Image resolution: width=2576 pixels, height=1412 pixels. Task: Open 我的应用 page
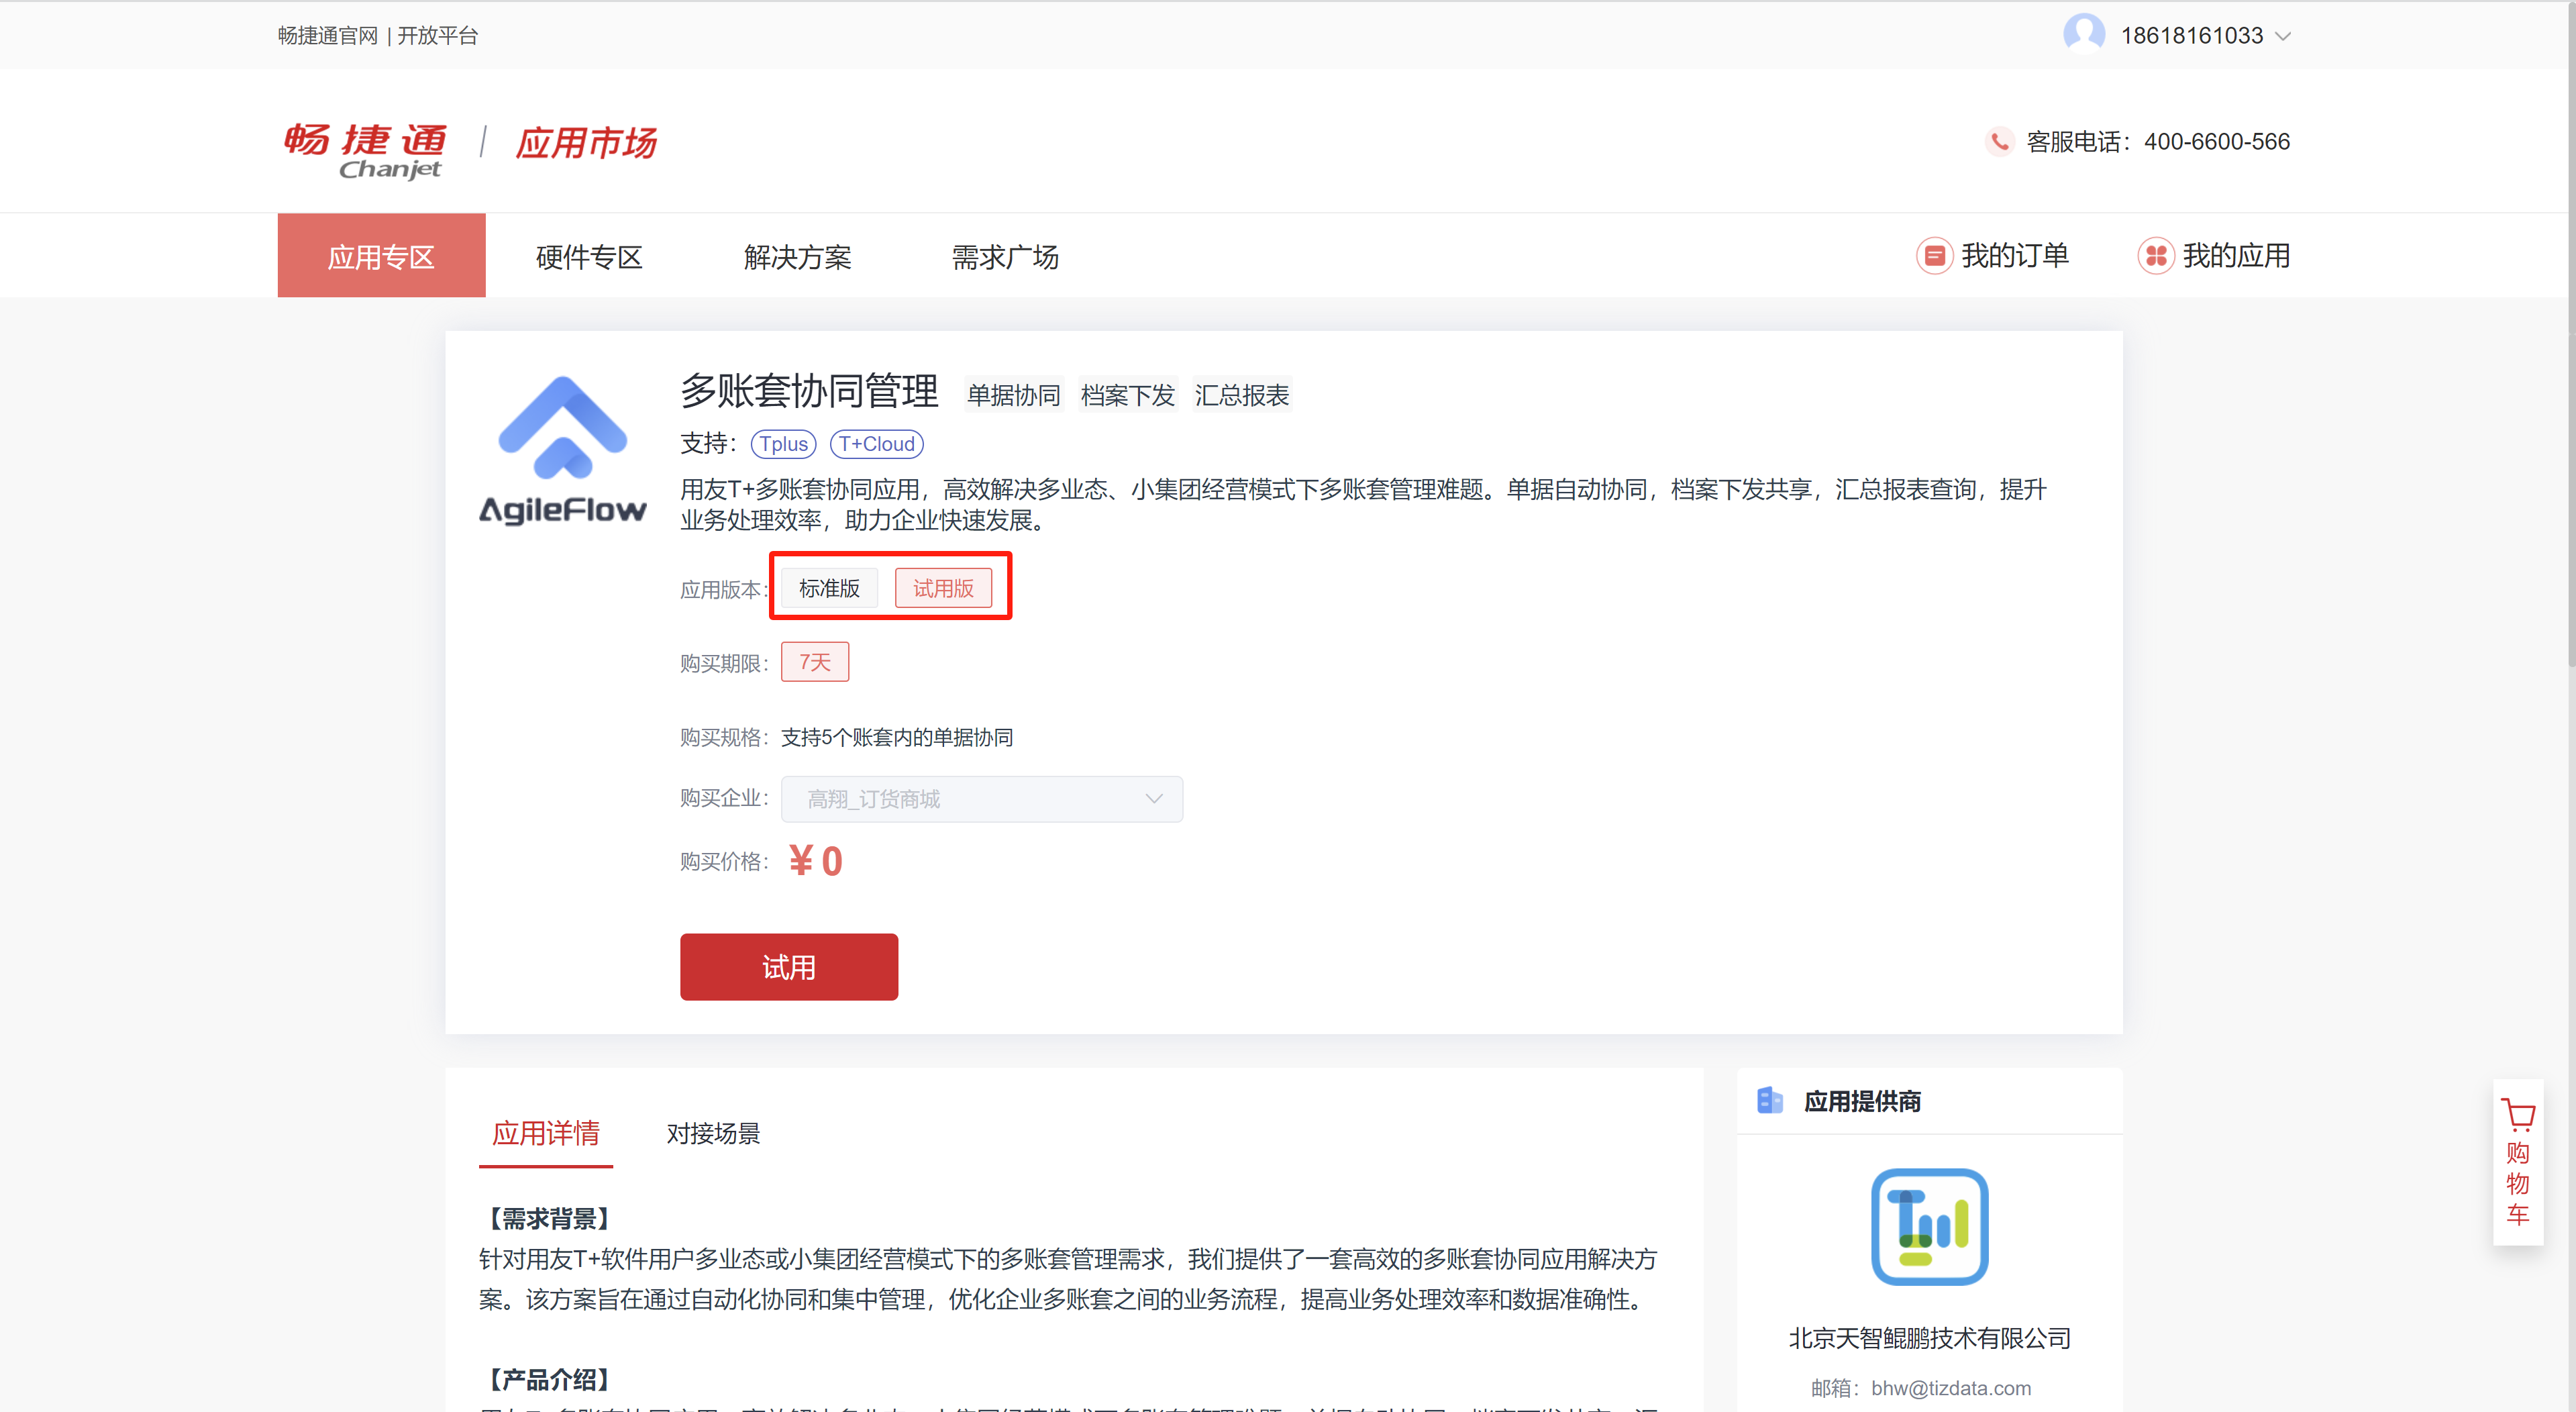pos(2236,256)
